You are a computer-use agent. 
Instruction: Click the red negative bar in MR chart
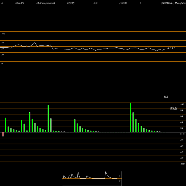pos(3,134)
